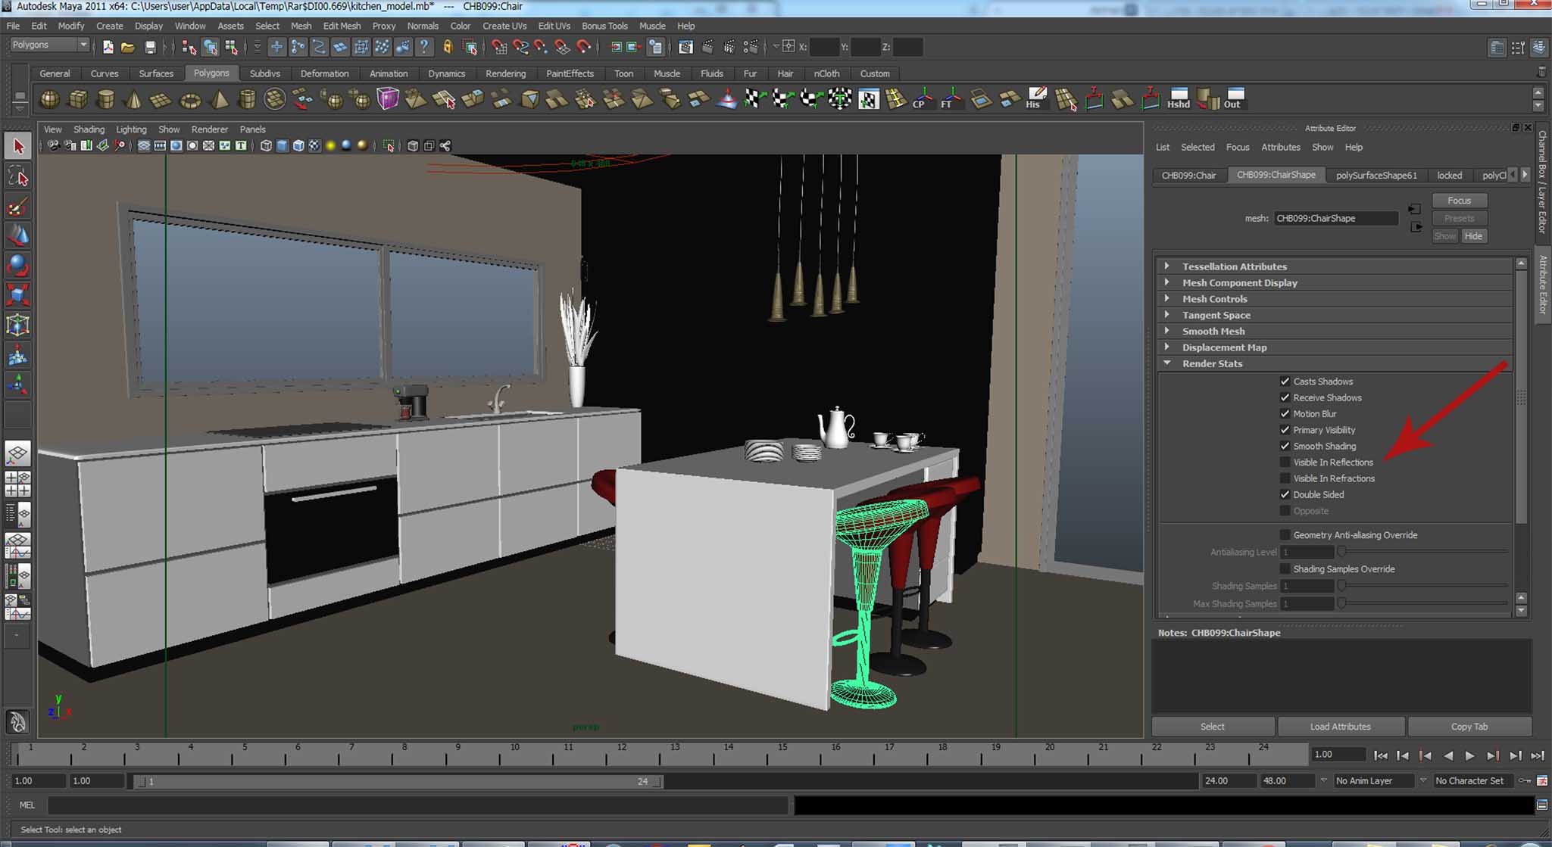Uncheck Casts Shadows option

pyautogui.click(x=1285, y=381)
